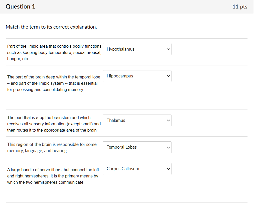
Task: Select the Thalamus text in third dropdown
Action: [116, 120]
